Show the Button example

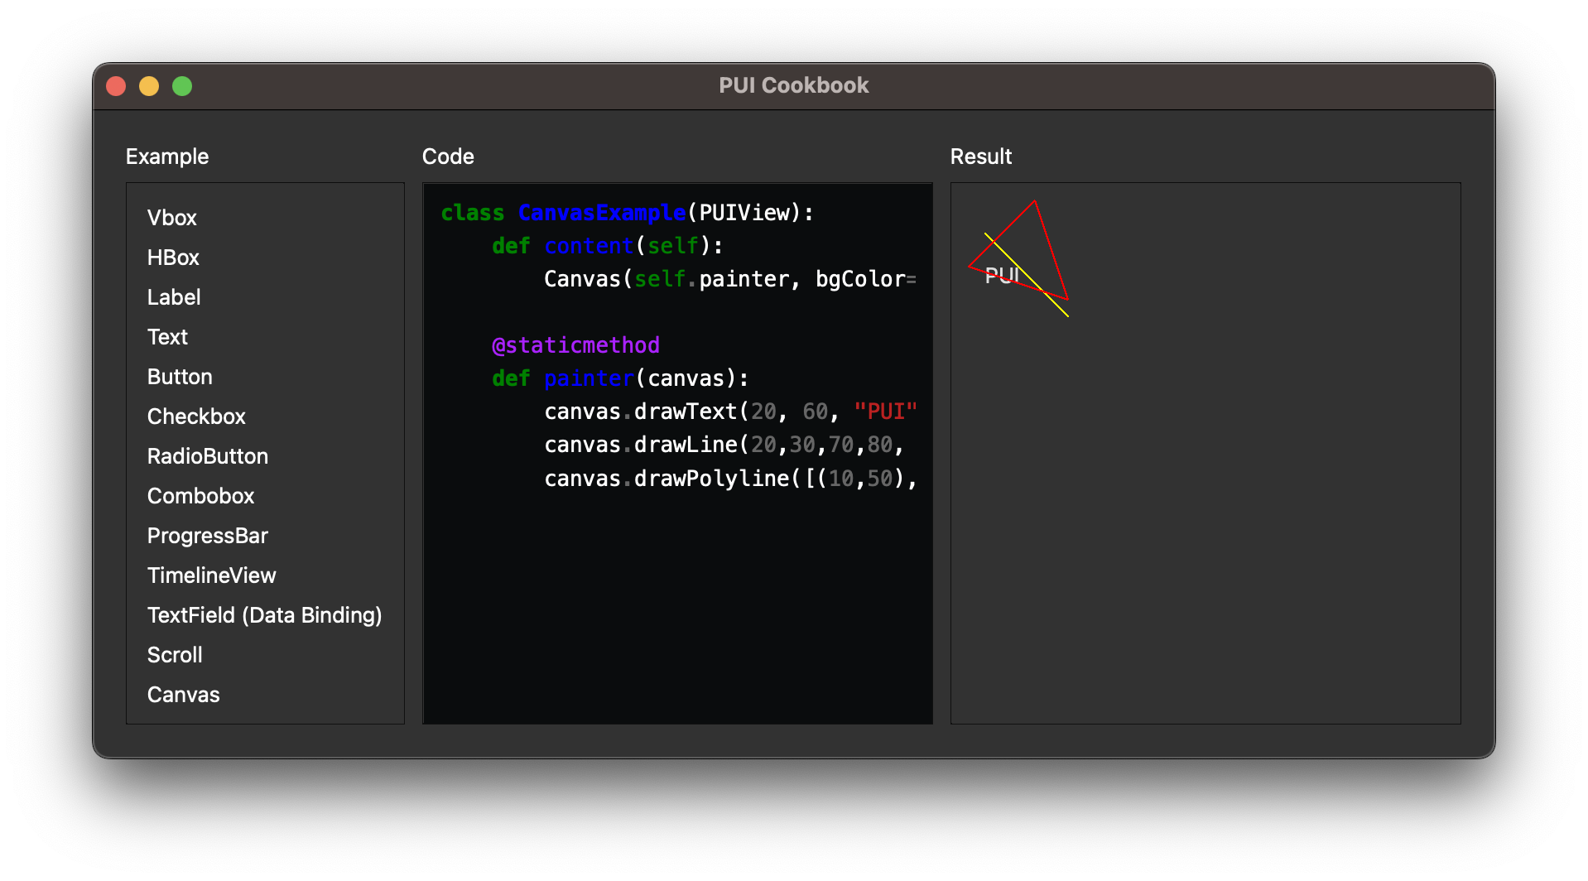[180, 377]
